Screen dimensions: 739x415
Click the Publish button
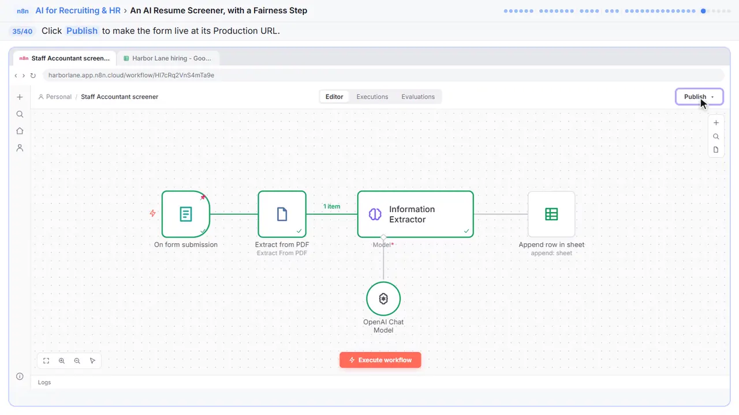coord(695,97)
